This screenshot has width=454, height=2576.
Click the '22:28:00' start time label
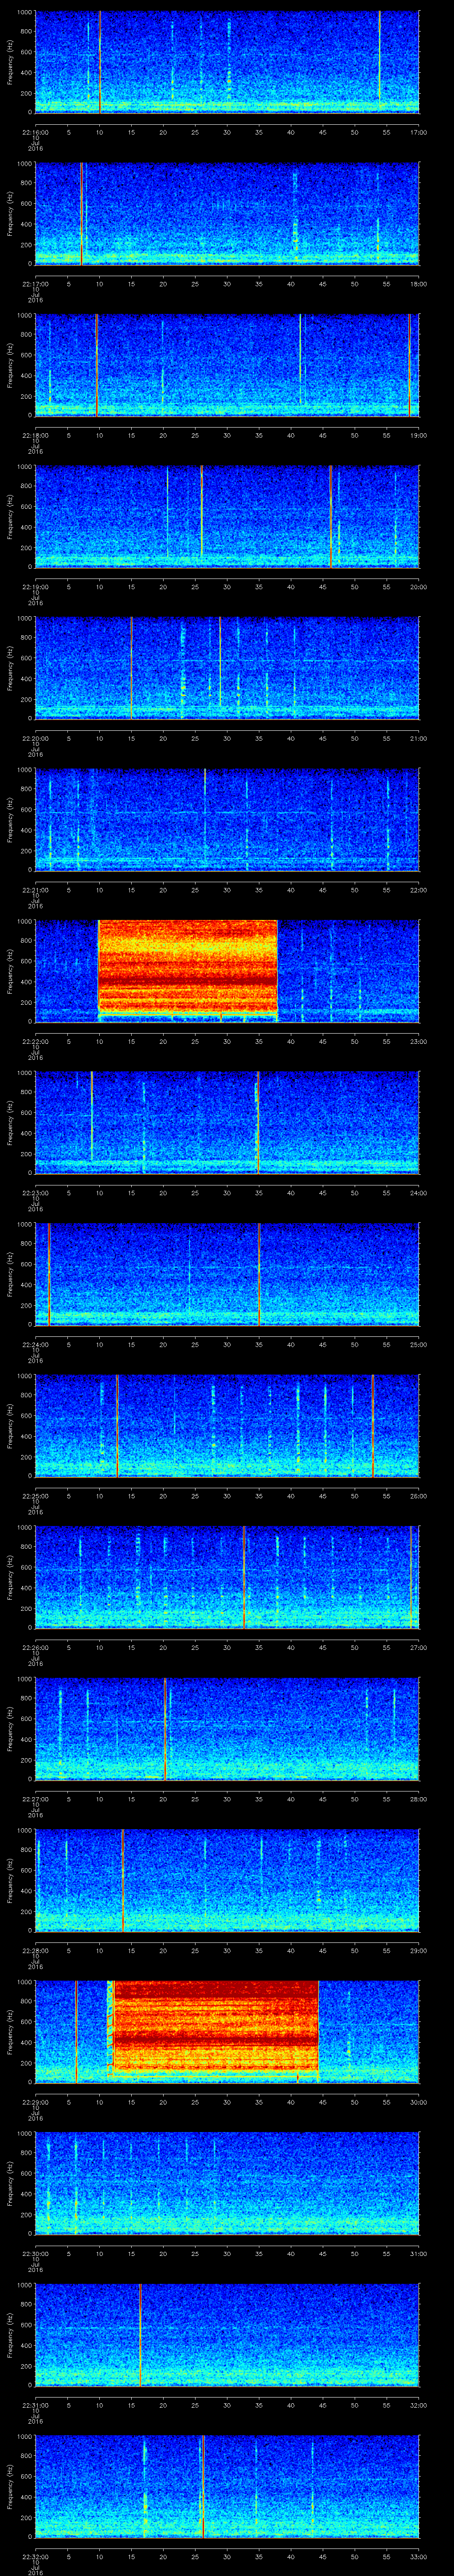point(35,1949)
